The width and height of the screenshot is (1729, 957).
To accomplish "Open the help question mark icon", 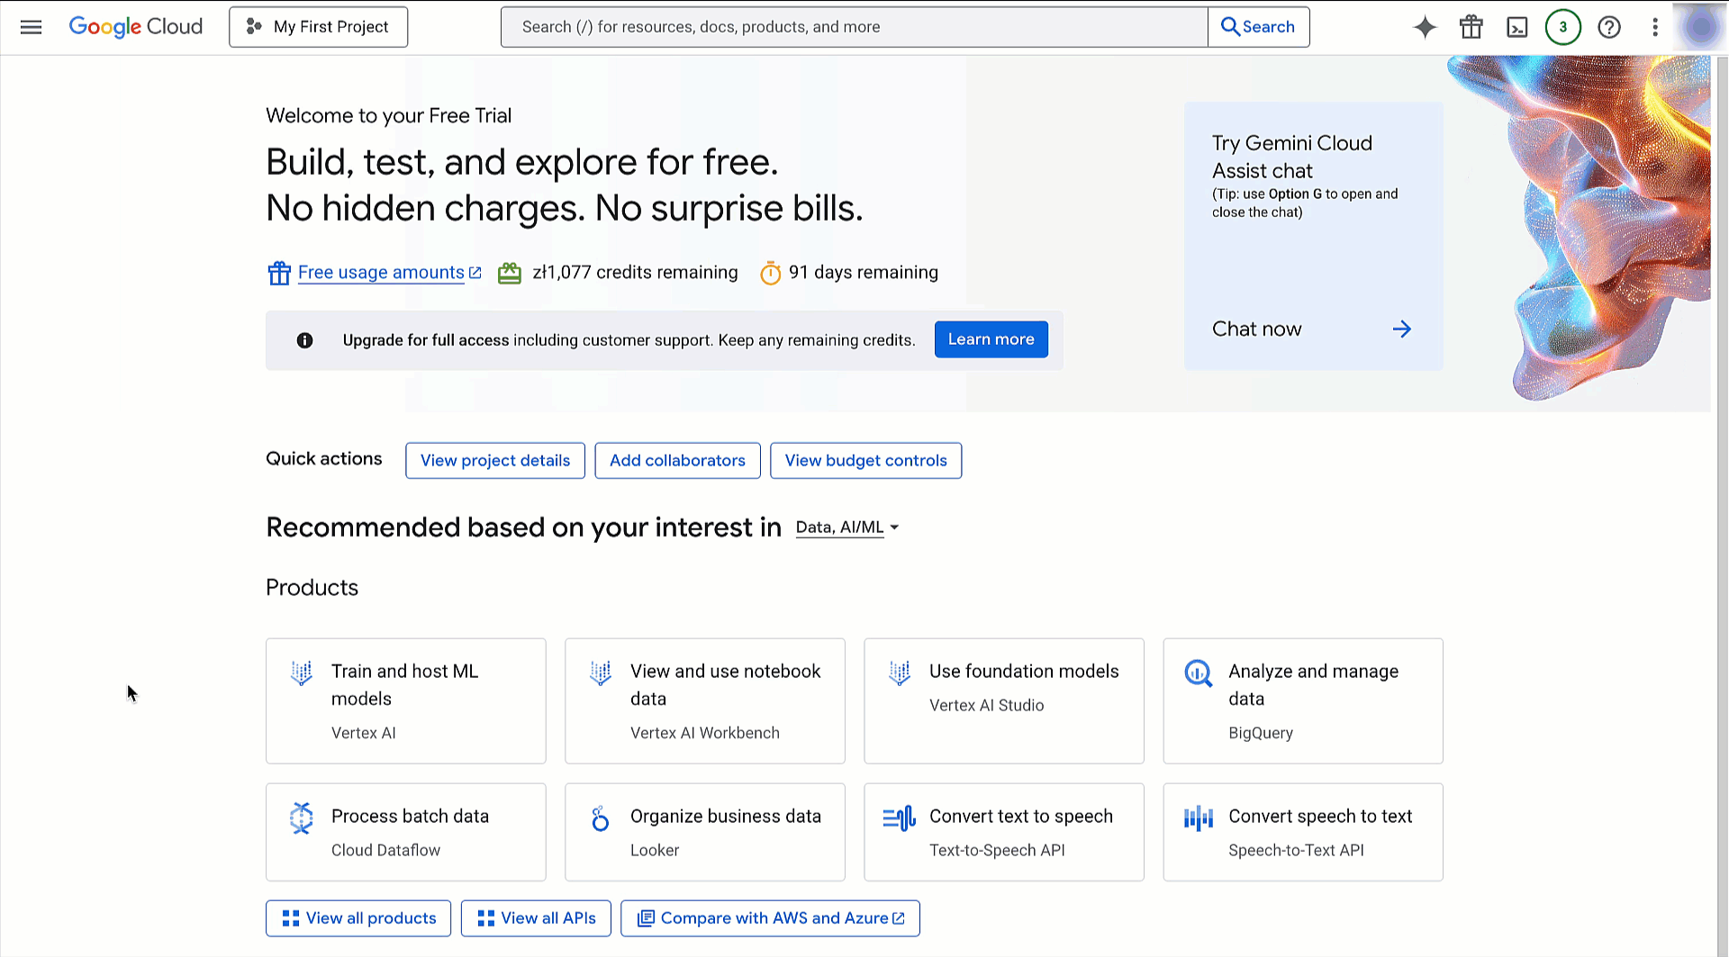I will [1608, 27].
